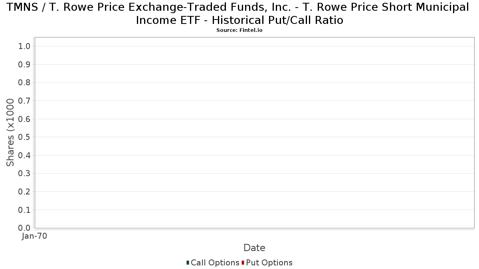
Task: Click the Shares (x1000 y-axis title
Action: point(10,133)
